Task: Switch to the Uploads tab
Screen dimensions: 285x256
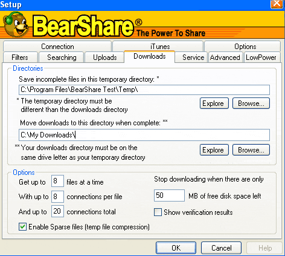Action: [104, 57]
